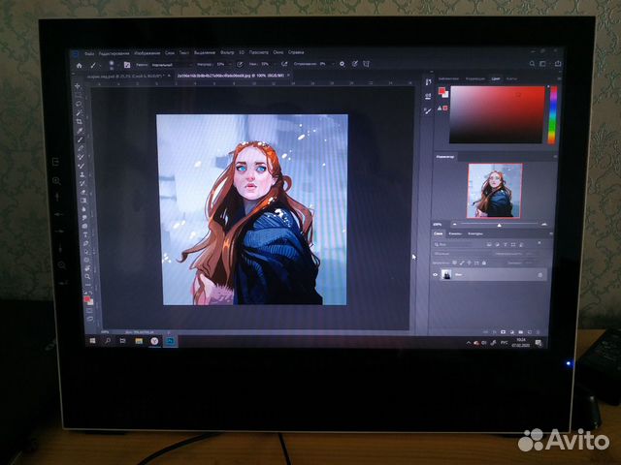Click the symmetry paint butterfly icon

pos(367,64)
